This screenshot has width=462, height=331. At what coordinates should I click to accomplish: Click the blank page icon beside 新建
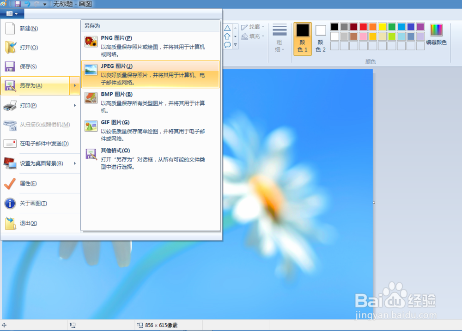[10, 29]
